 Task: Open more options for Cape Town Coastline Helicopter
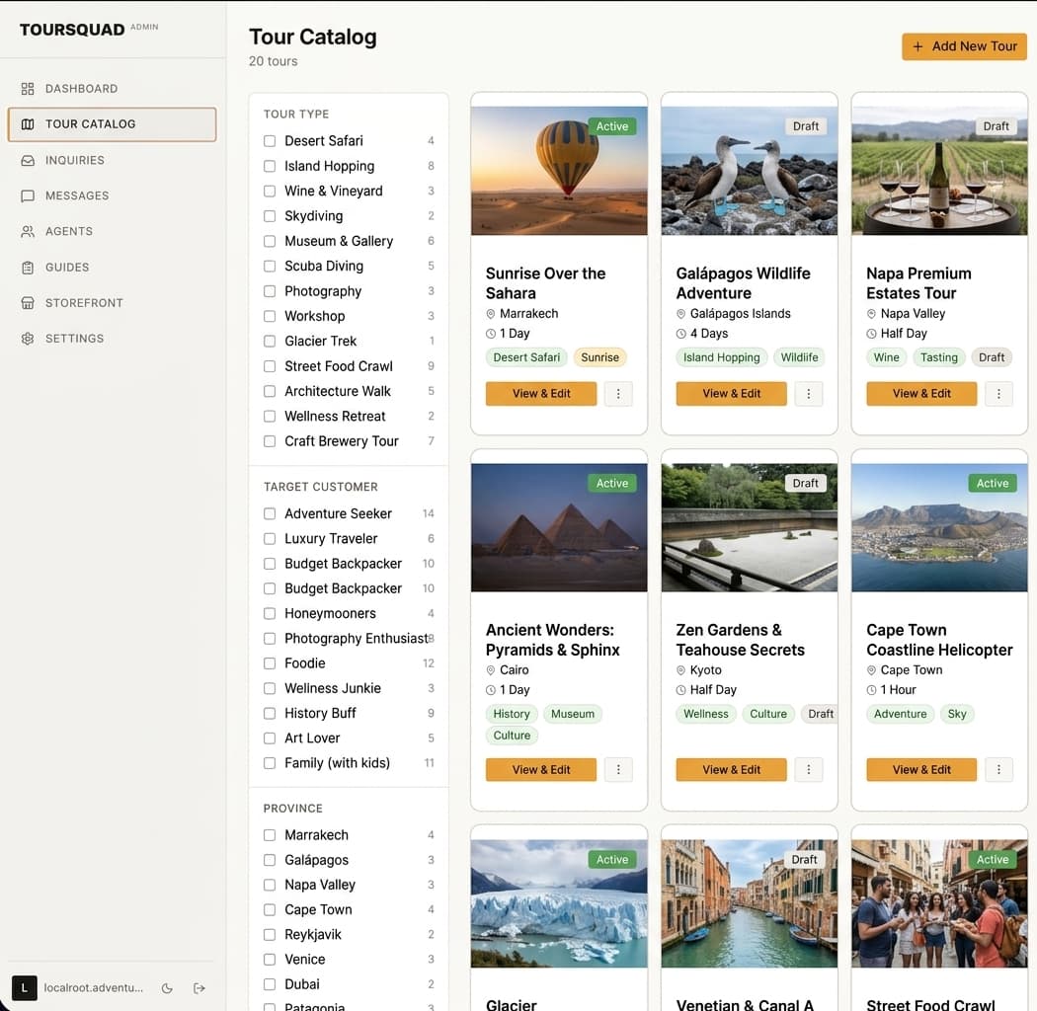[998, 770]
